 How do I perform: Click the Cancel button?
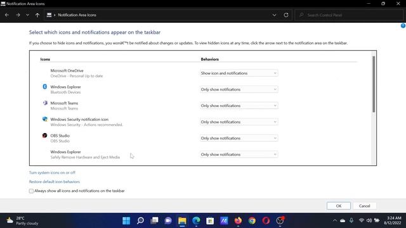pos(365,206)
